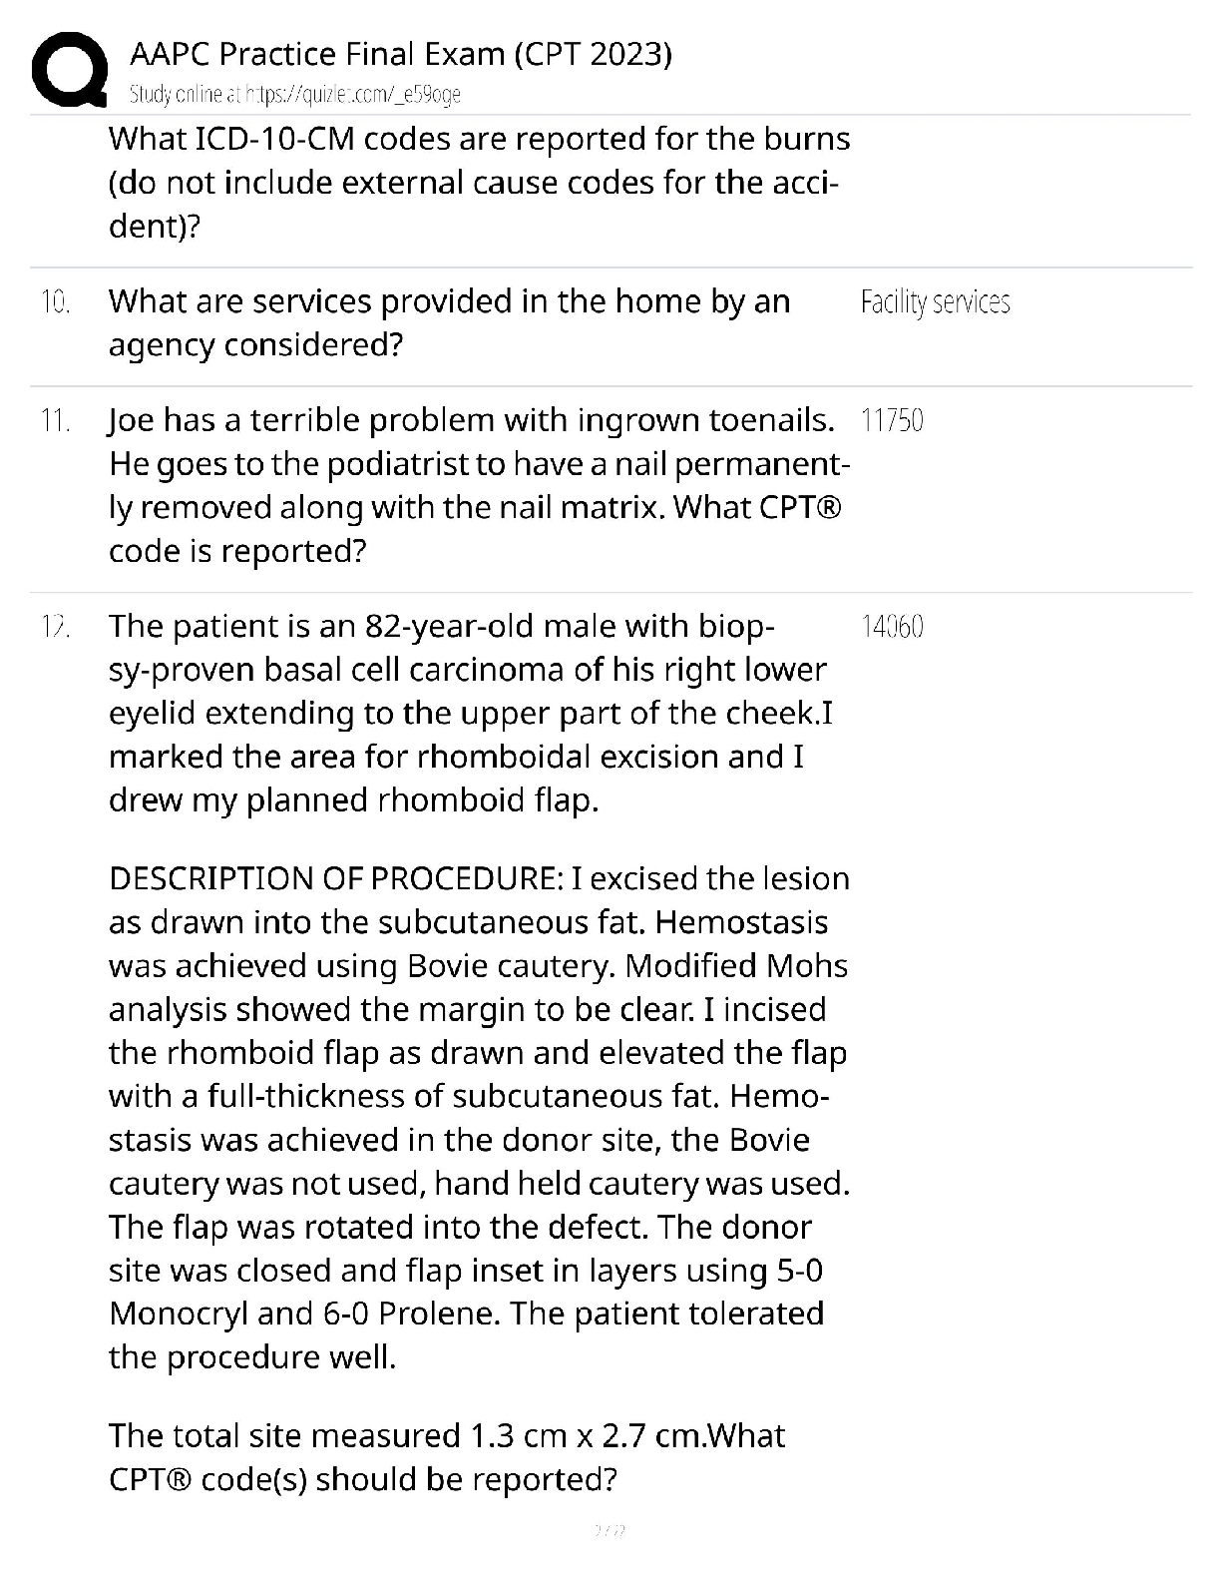This screenshot has width=1221, height=1581.
Task: Open the quizlet.com study online link
Action: 295,95
